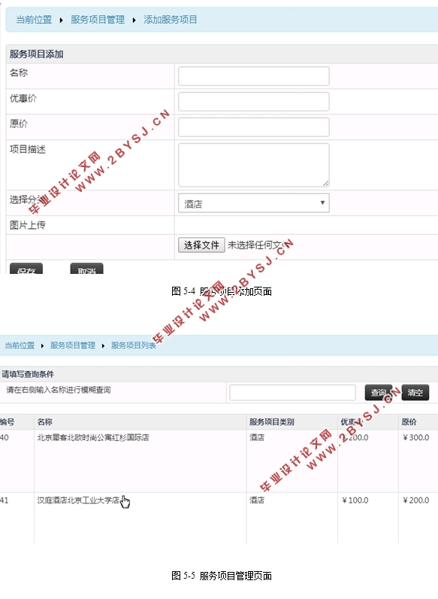Focus the 优惠价 text box
The width and height of the screenshot is (438, 599).
[x=254, y=102]
